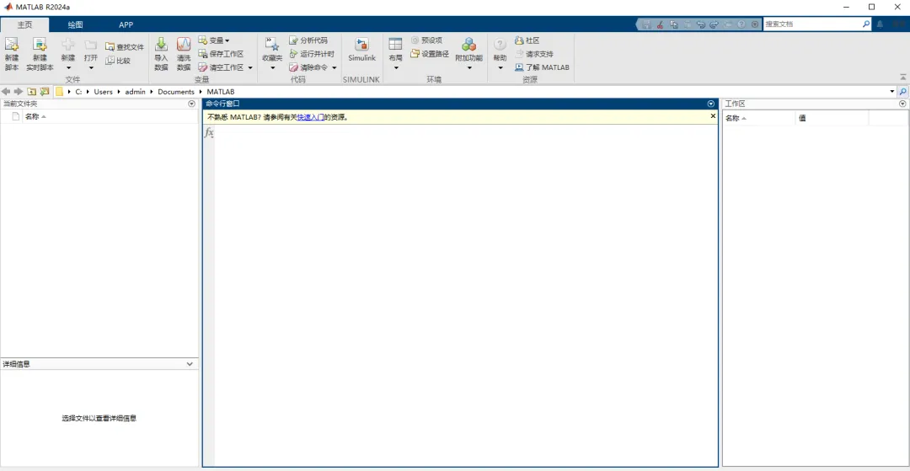Expand the 附加功能 (Add-Ons) dropdown arrow

(x=469, y=68)
